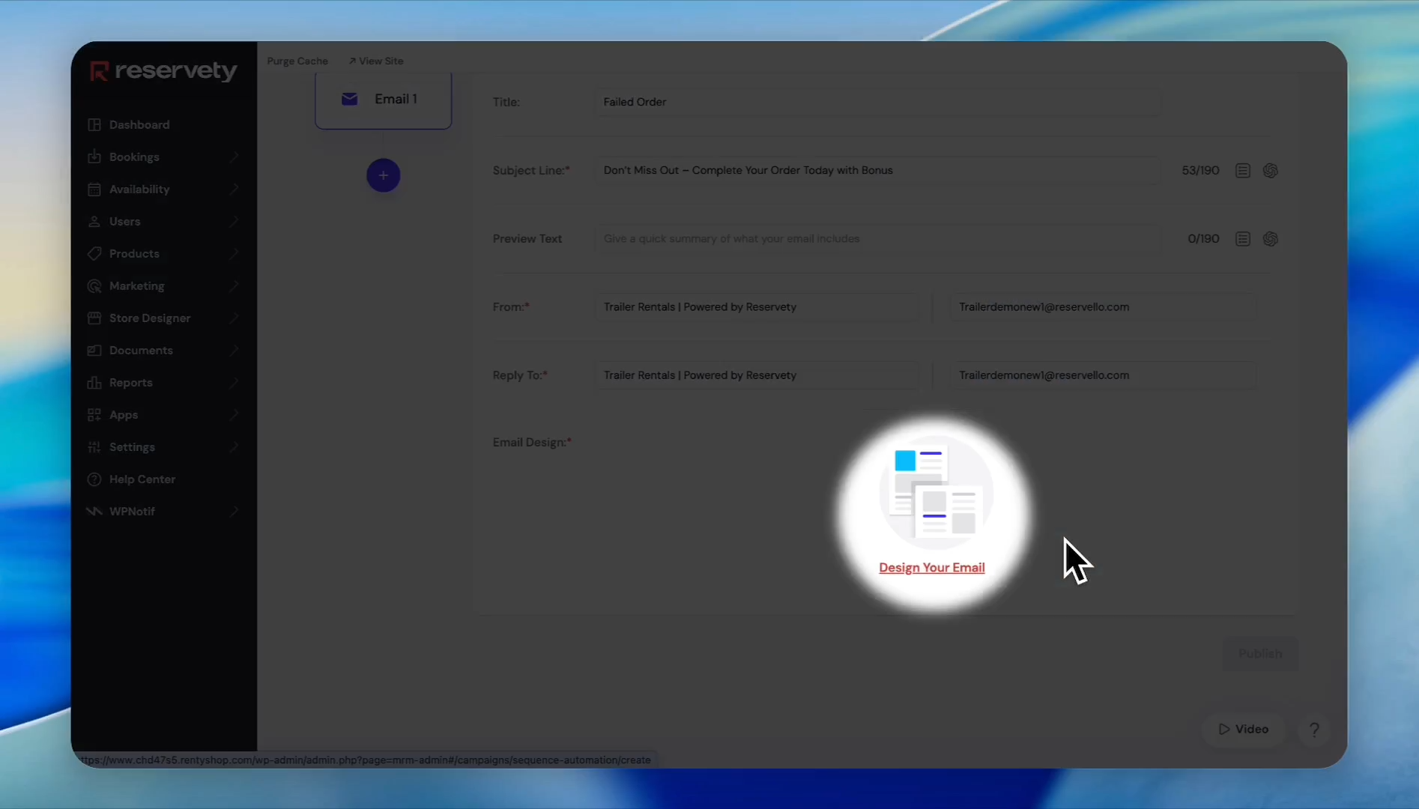
Task: Select the Email 1 step card
Action: pos(383,100)
